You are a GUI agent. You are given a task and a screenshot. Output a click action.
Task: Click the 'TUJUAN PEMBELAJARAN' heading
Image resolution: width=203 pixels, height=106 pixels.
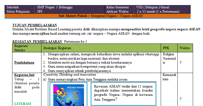point(34,25)
